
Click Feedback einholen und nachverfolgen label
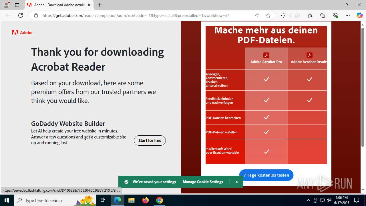pyautogui.click(x=219, y=100)
